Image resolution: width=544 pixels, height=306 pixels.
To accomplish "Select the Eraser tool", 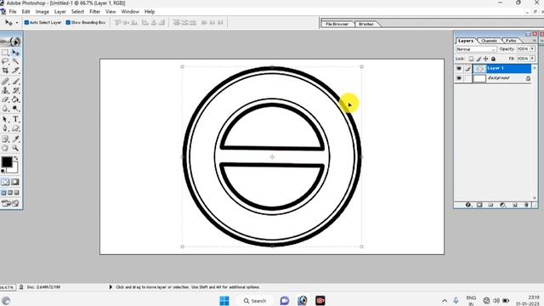I will point(5,99).
